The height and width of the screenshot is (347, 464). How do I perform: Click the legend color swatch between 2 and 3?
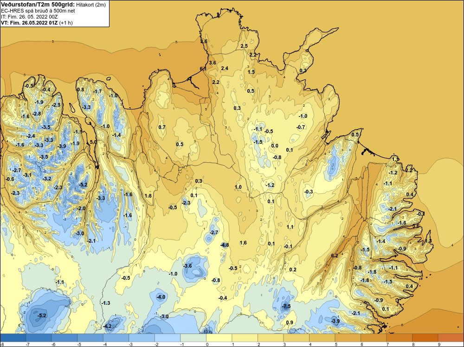[271, 338]
